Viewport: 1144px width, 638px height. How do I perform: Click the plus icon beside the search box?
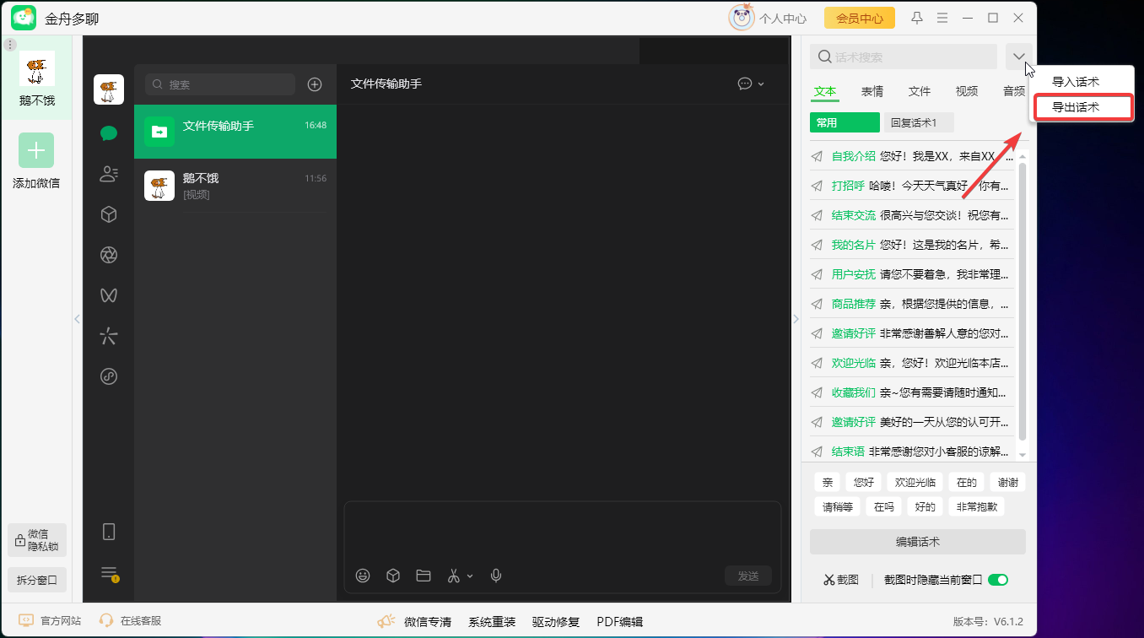point(315,84)
